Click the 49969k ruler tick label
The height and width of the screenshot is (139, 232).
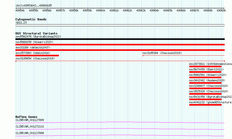click(x=221, y=10)
